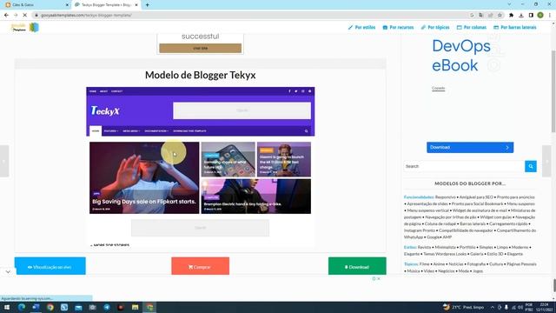The width and height of the screenshot is (556, 313).
Task: Close the bottom banner ad
Action: click(x=379, y=278)
